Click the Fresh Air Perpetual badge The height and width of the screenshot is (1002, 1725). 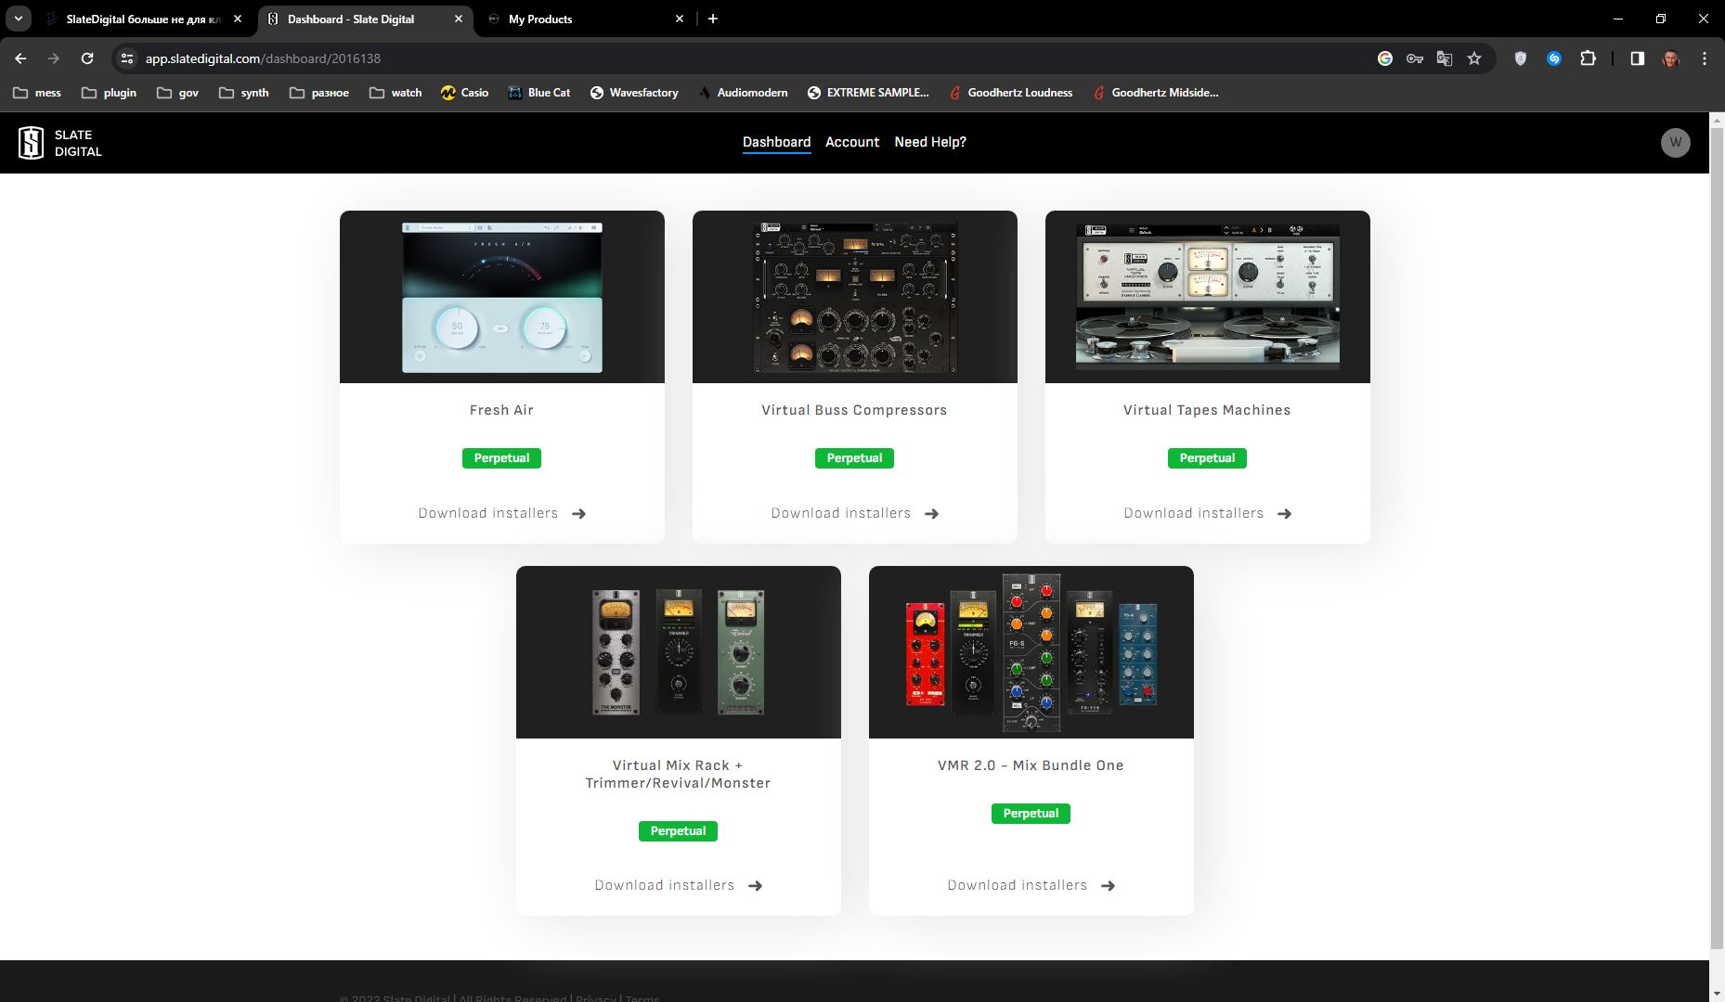pos(501,458)
